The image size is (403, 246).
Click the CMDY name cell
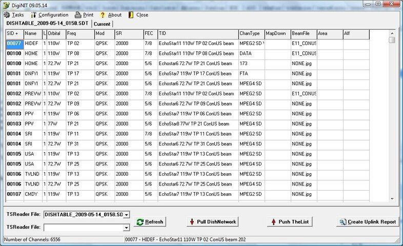(x=33, y=194)
